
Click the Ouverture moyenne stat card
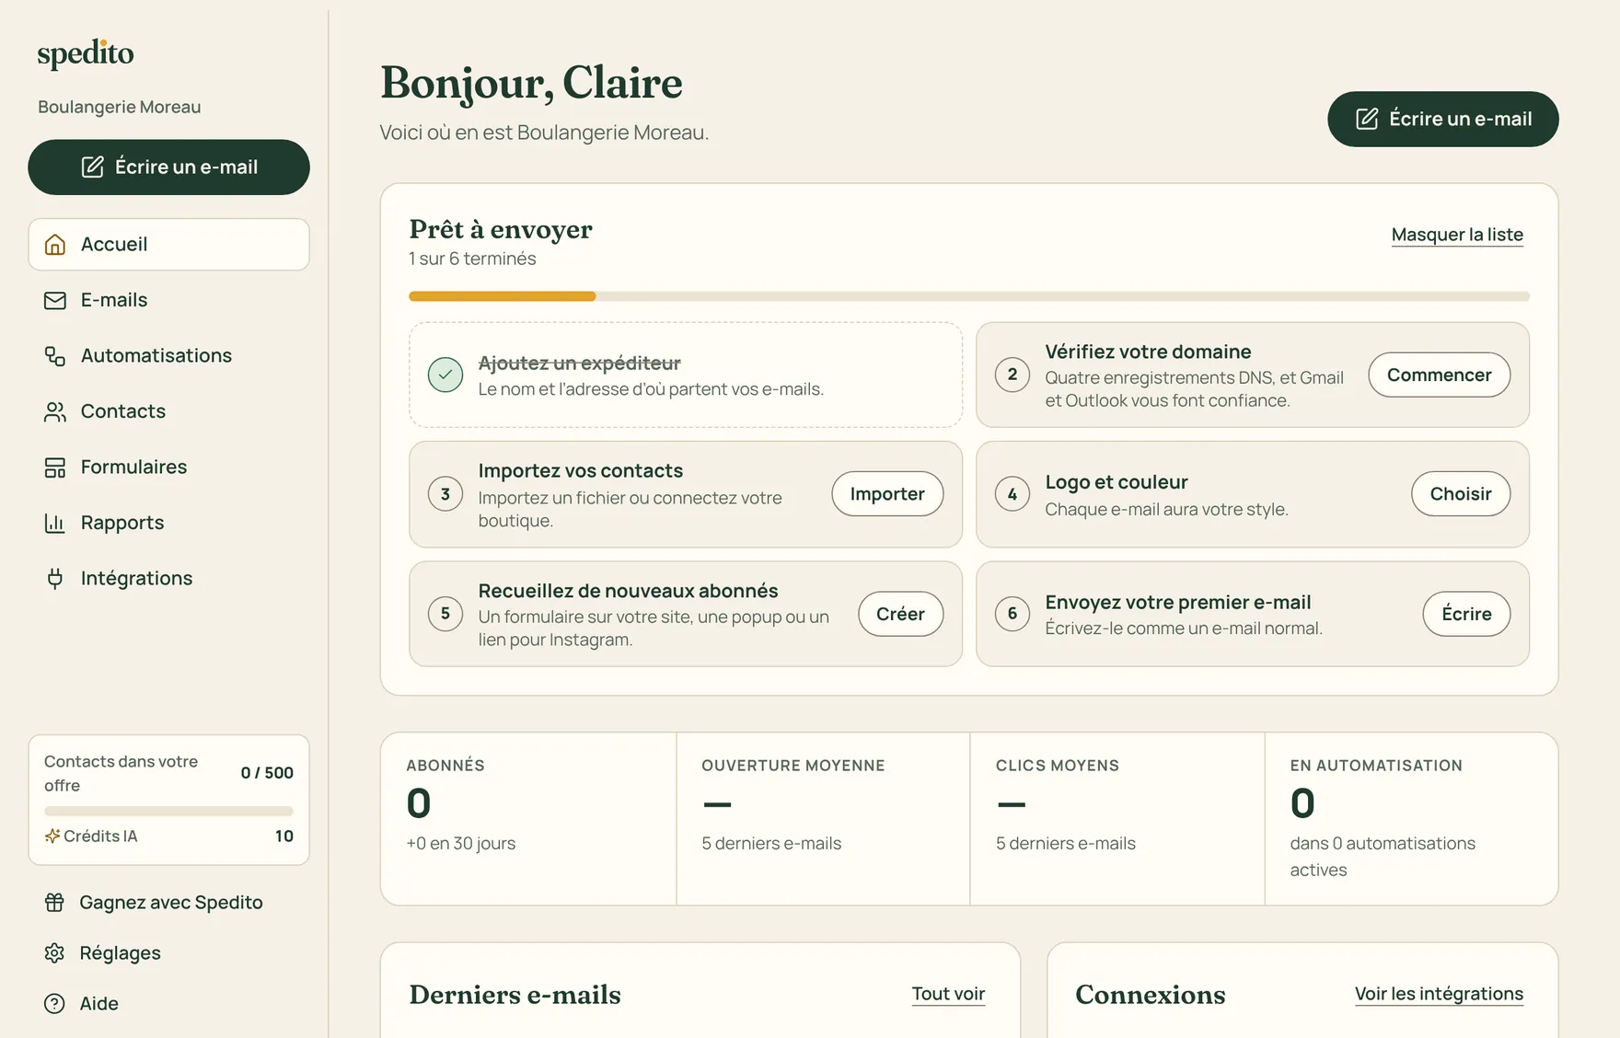point(823,819)
